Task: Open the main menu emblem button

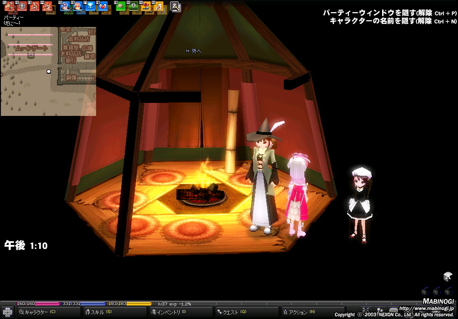Action: tap(7, 312)
